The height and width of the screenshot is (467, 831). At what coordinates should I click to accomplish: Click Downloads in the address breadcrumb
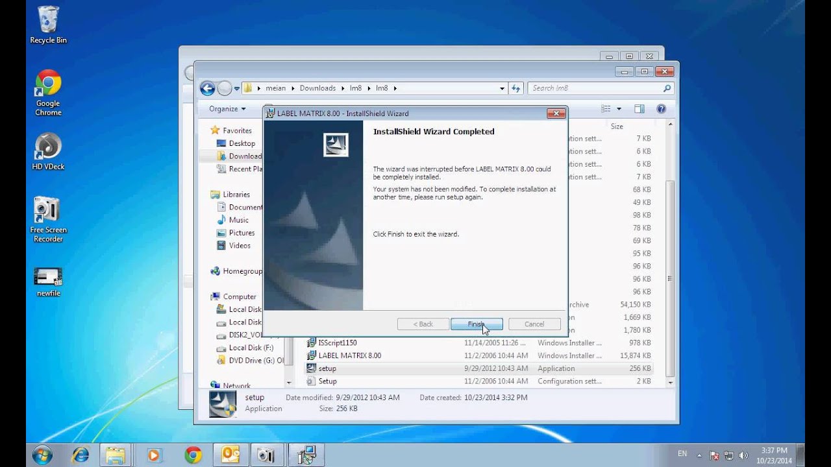pyautogui.click(x=317, y=88)
